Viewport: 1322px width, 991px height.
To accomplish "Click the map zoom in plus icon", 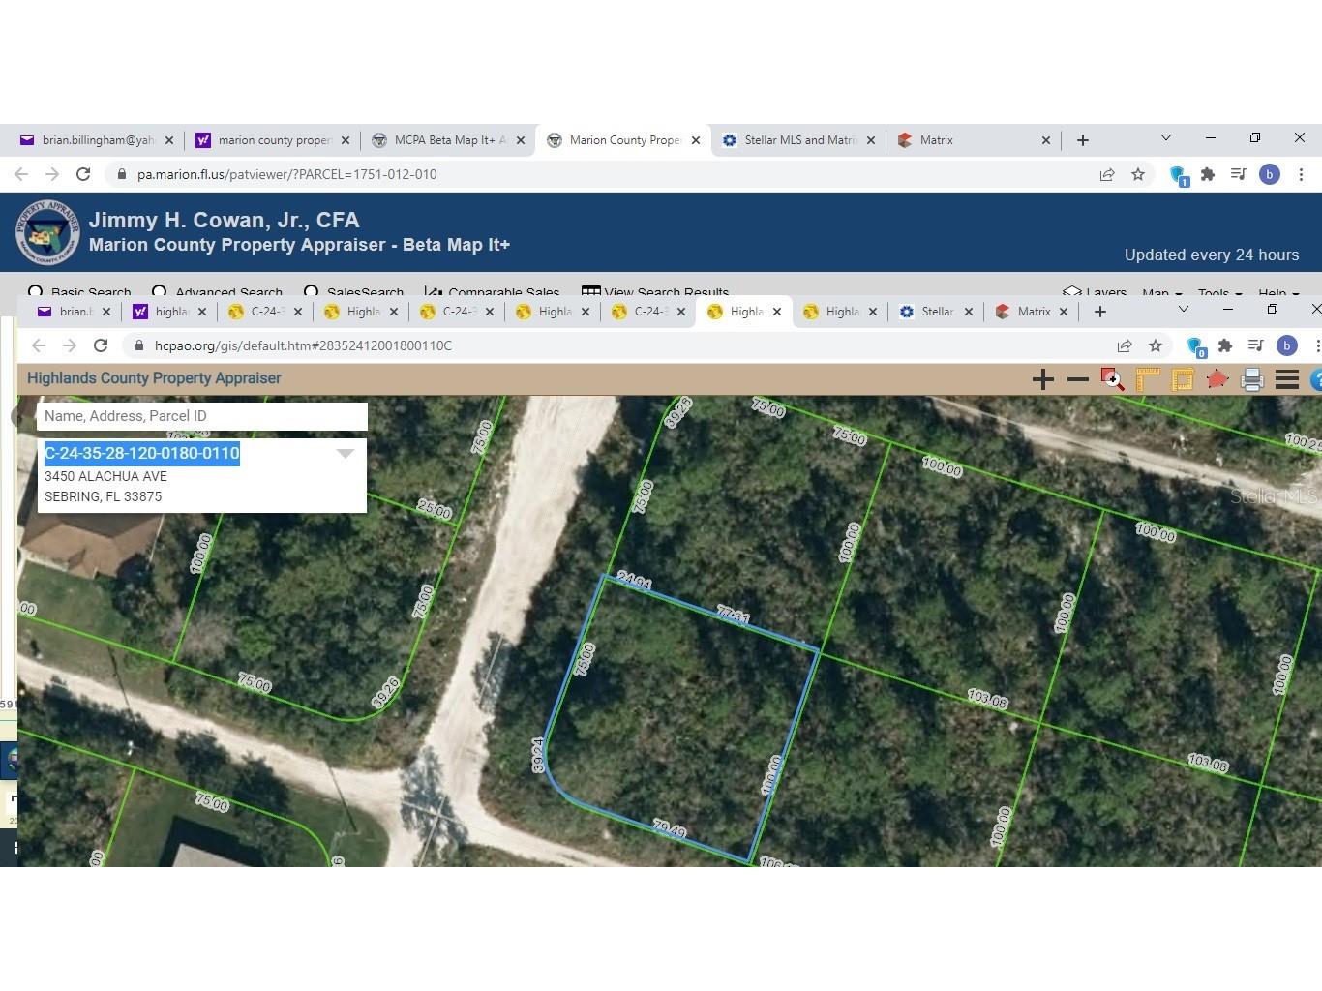I will [x=1042, y=379].
